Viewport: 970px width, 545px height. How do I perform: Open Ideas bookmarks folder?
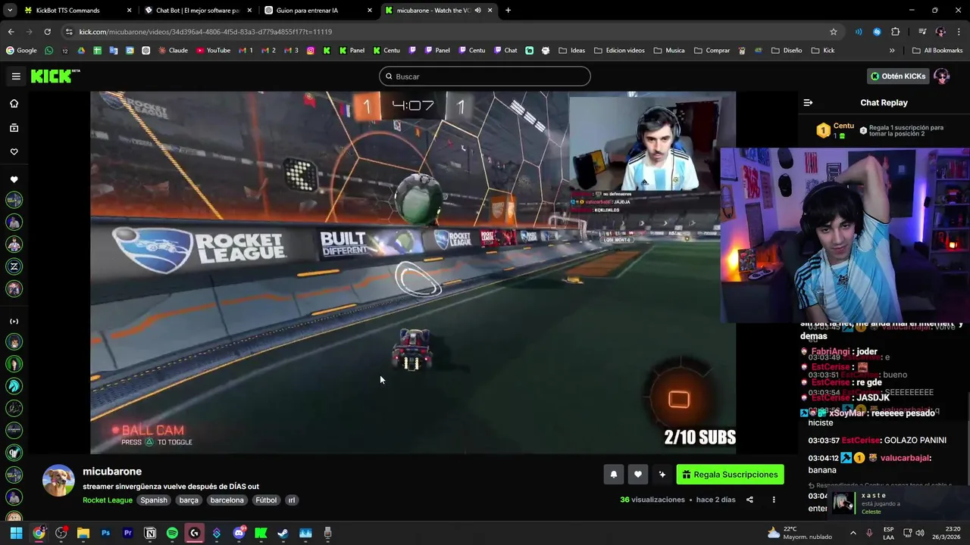point(572,51)
